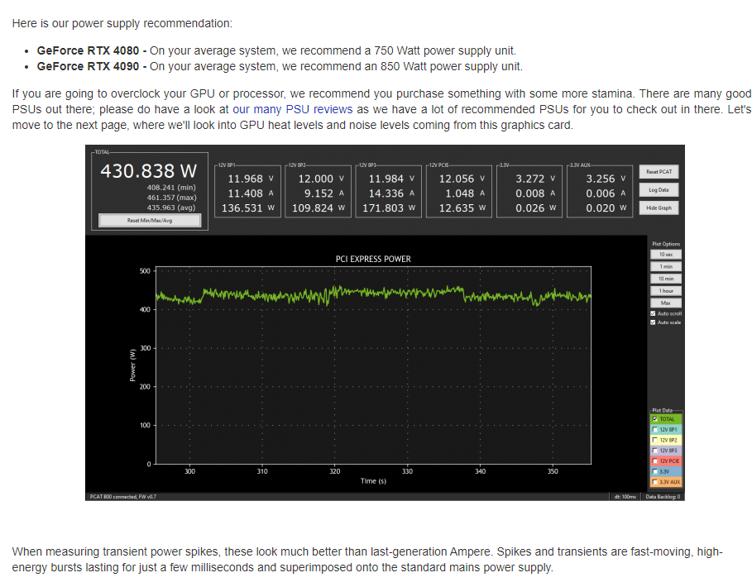Click the Power (W) axis label

[x=132, y=365]
